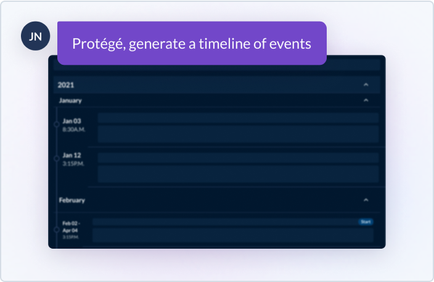434x282 pixels.
Task: Click the February month label
Action: (72, 200)
